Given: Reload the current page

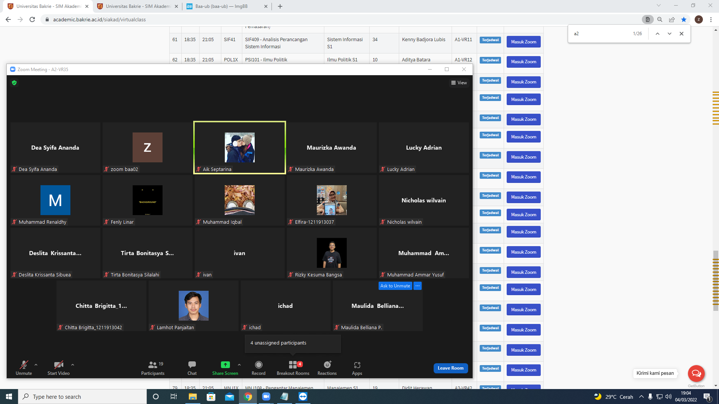Looking at the screenshot, I should [x=32, y=19].
